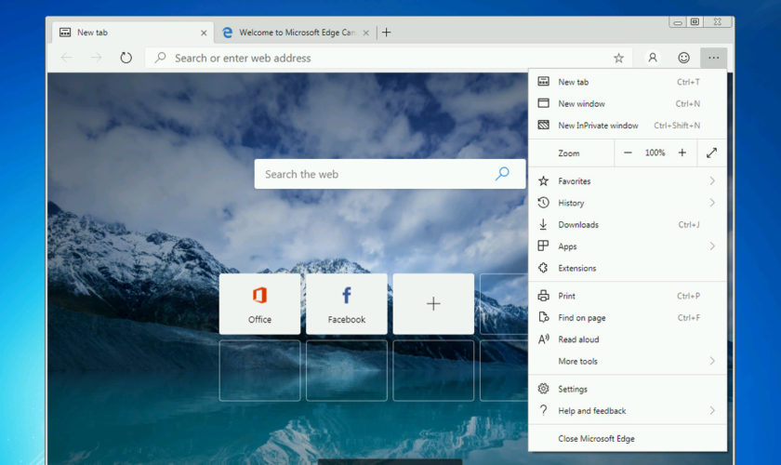The height and width of the screenshot is (465, 781).
Task: Increase zoom with the plus button
Action: coord(682,153)
